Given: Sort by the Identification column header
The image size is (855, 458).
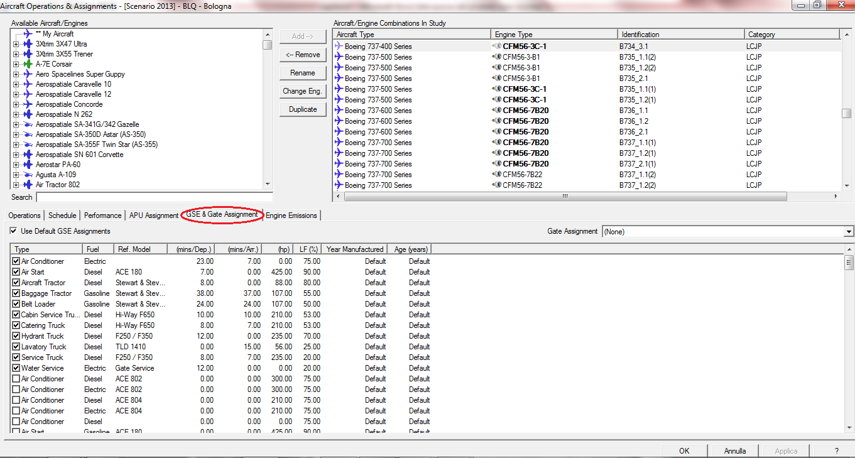Looking at the screenshot, I should pyautogui.click(x=680, y=35).
